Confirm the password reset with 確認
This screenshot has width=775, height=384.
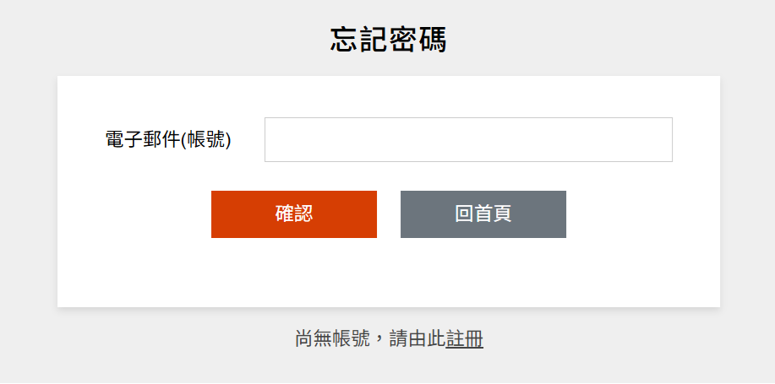(x=293, y=214)
